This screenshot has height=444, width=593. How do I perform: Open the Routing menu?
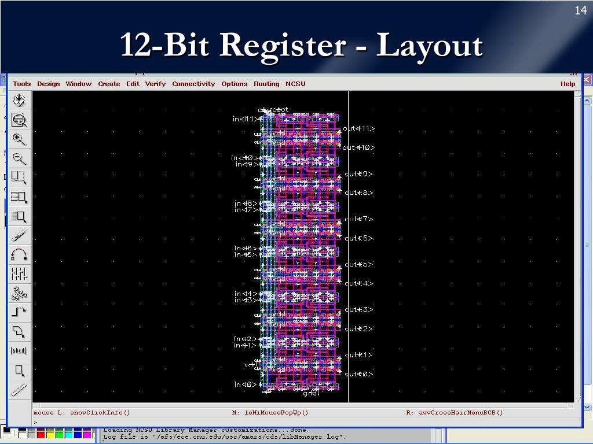(x=266, y=84)
